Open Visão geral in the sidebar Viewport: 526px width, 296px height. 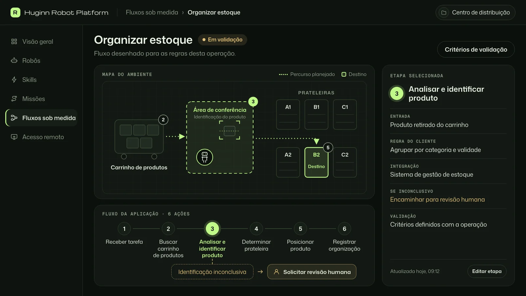[41, 41]
